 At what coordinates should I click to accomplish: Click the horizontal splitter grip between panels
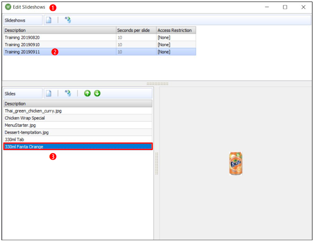(x=157, y=84)
